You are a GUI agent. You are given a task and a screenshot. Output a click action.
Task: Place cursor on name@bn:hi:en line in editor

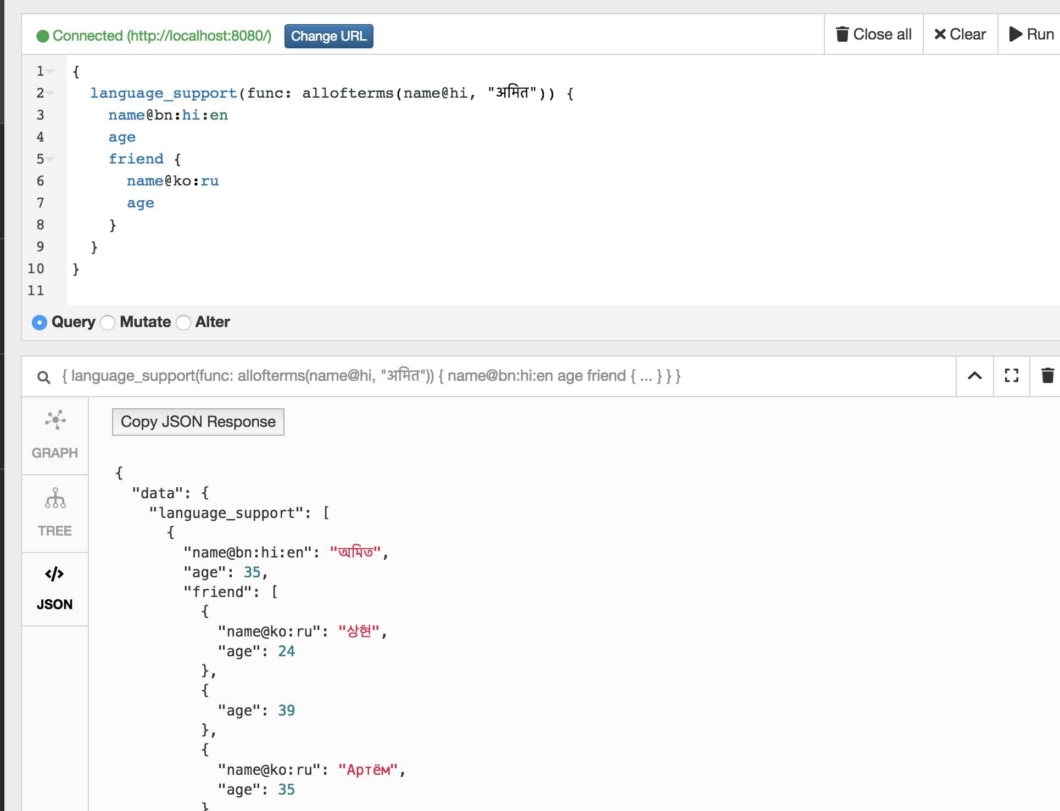pyautogui.click(x=168, y=115)
